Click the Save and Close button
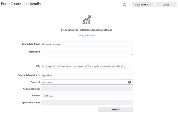 pos(143,5)
